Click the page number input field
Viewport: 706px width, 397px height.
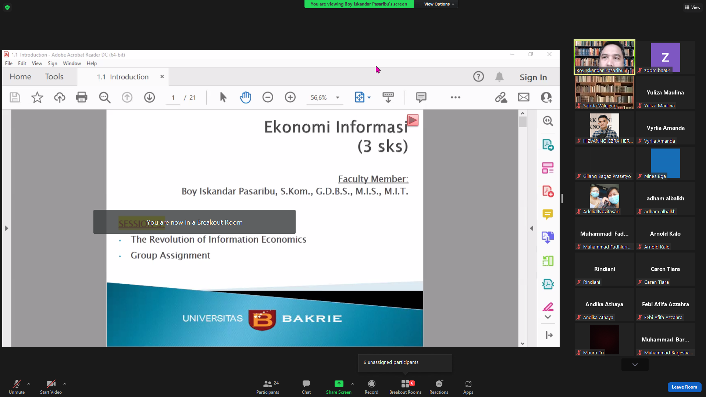click(173, 98)
